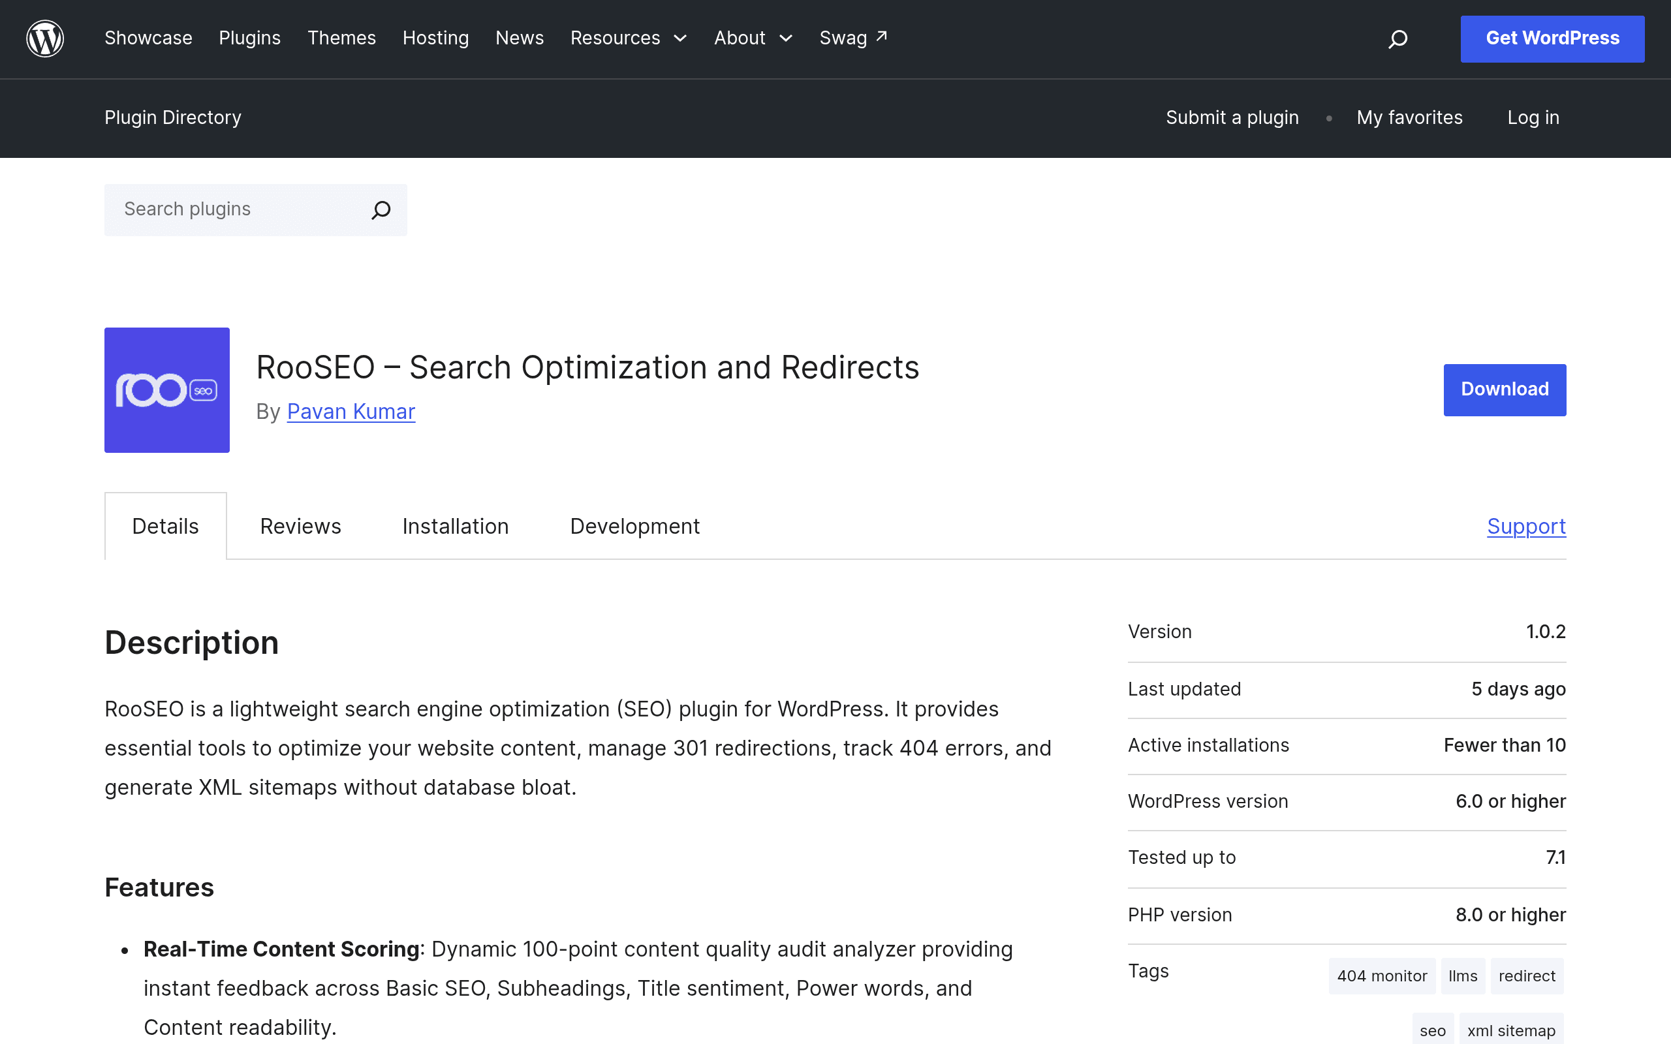Click the Download button

click(x=1505, y=390)
